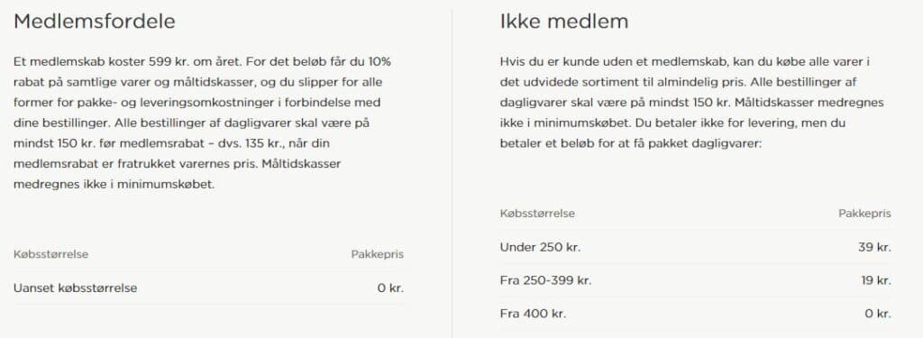Select the Under 250 kr. row
The image size is (923, 338).
click(x=695, y=247)
